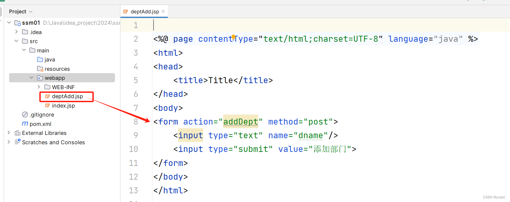The height and width of the screenshot is (202, 510).
Task: Place cursor on line number 10
Action: (x=133, y=149)
